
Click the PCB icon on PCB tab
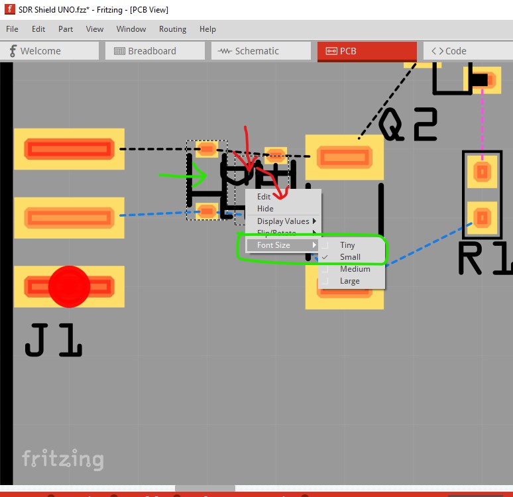331,51
